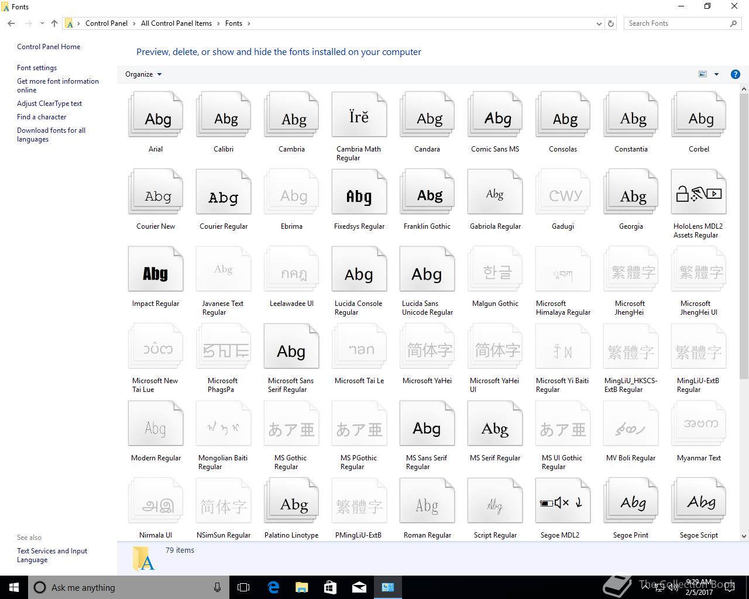The width and height of the screenshot is (749, 599).
Task: Select the Mongolian Baiti Regular font icon
Action: [x=224, y=424]
